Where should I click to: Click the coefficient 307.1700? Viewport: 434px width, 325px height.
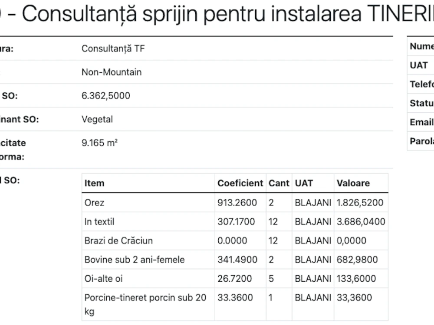click(x=236, y=221)
